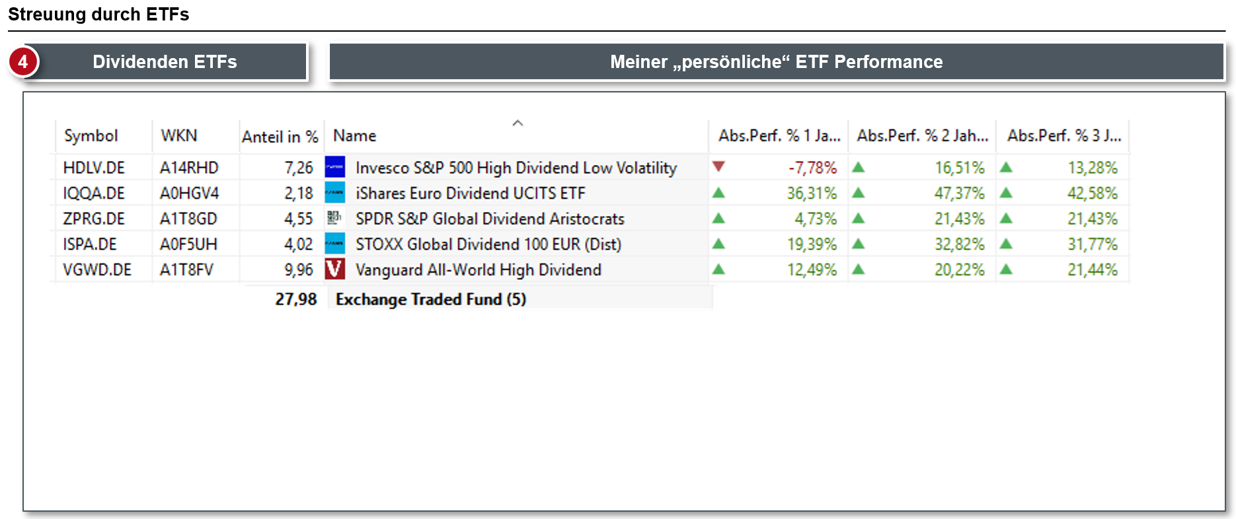Click the Abs.Perf. % 3 year header
1236x519 pixels.
click(1063, 136)
